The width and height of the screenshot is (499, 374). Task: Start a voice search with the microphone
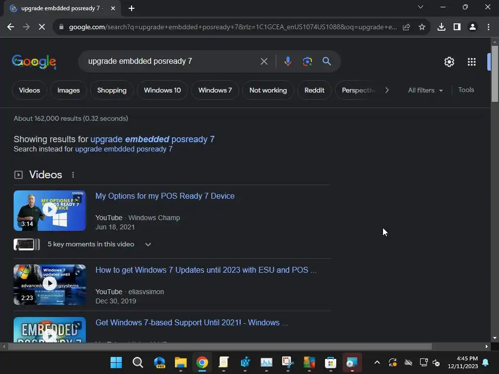coord(288,61)
